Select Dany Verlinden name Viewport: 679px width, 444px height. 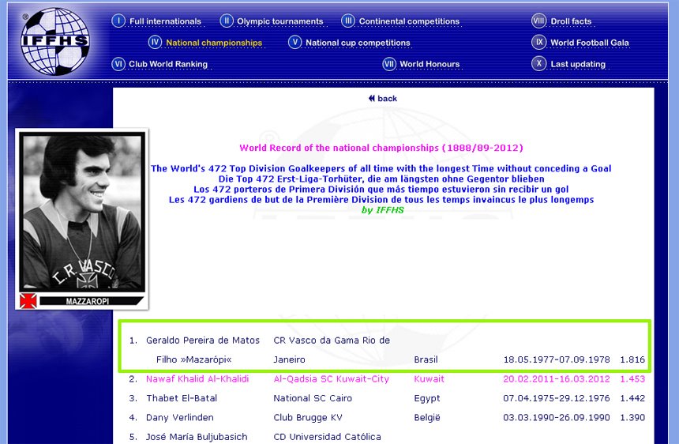click(180, 418)
